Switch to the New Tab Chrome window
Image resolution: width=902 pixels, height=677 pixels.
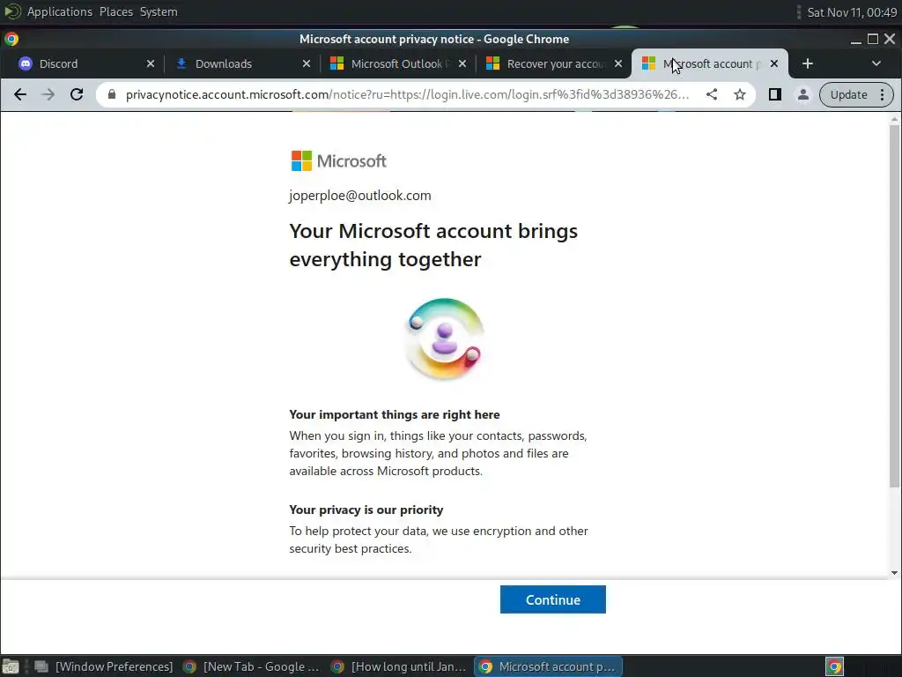(251, 666)
